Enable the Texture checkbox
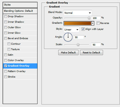 [9, 49]
